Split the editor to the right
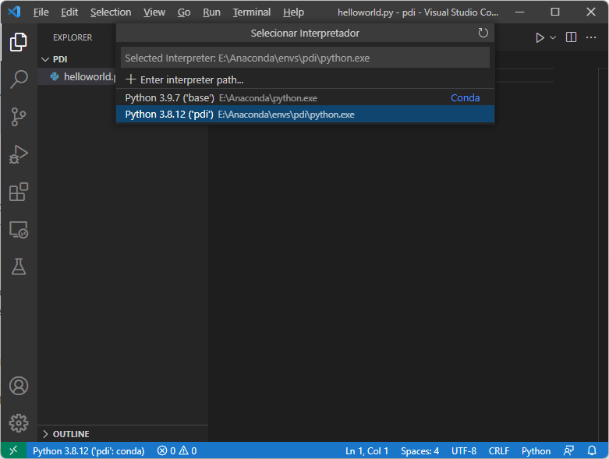 click(571, 37)
